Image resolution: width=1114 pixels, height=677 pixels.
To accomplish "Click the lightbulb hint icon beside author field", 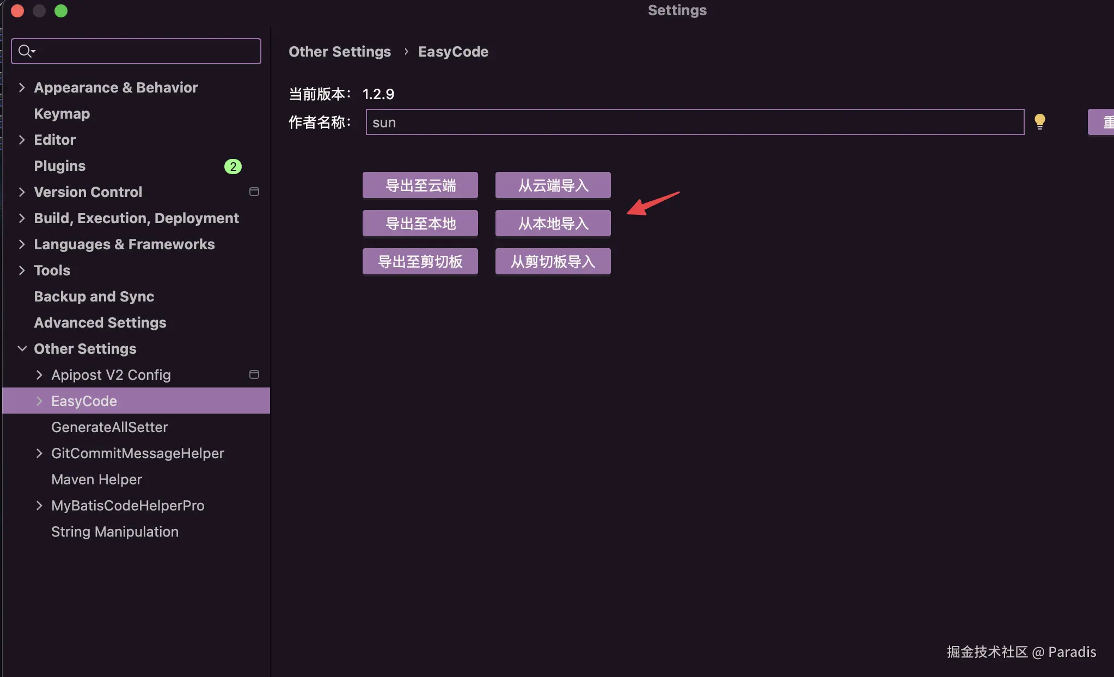I will click(1040, 121).
